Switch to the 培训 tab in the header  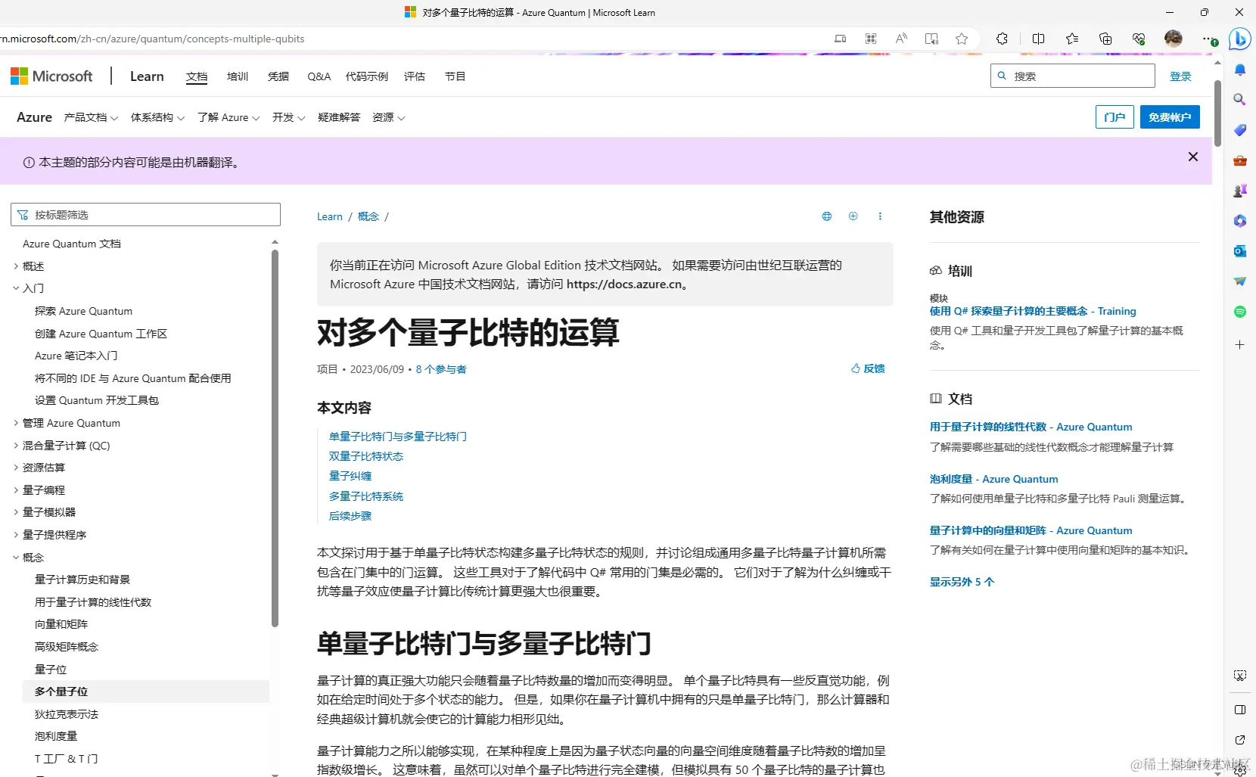238,76
